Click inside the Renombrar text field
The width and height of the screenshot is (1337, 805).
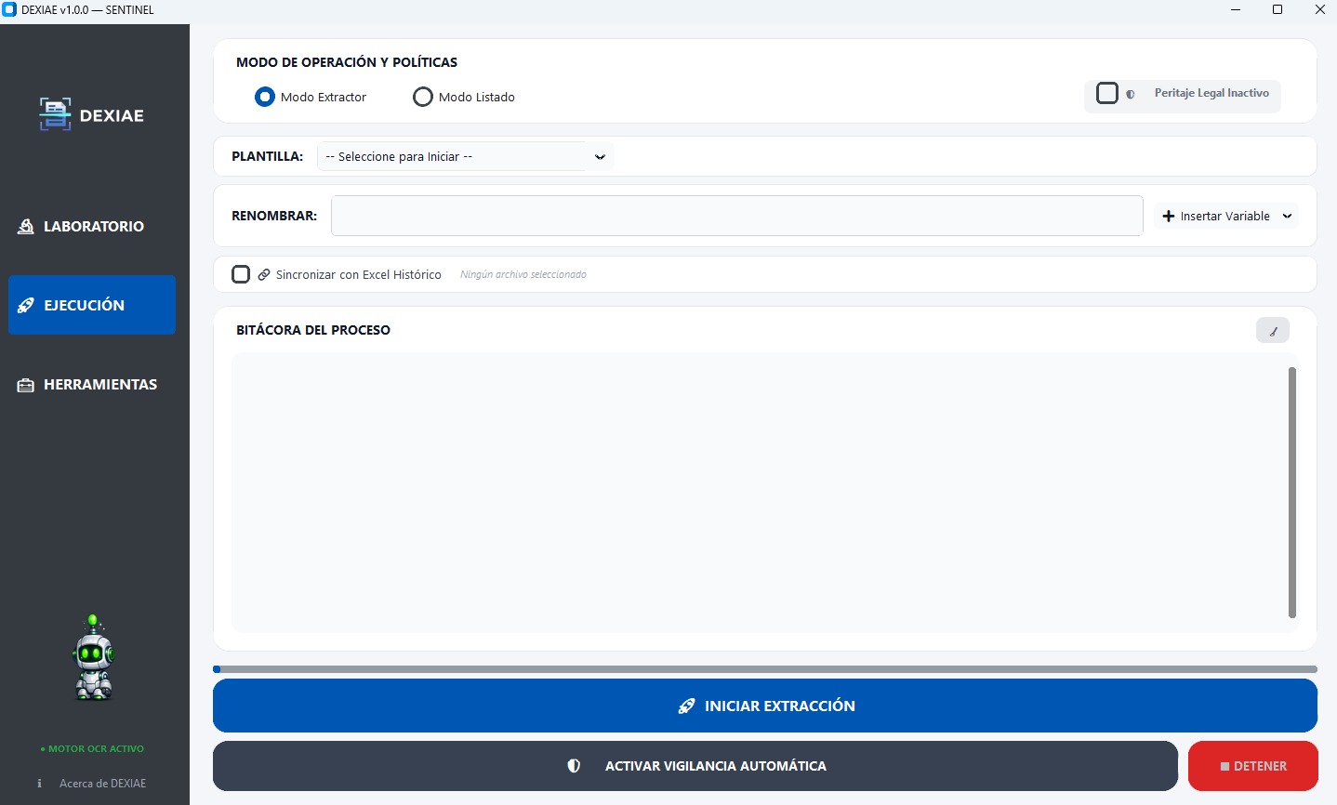(x=736, y=216)
